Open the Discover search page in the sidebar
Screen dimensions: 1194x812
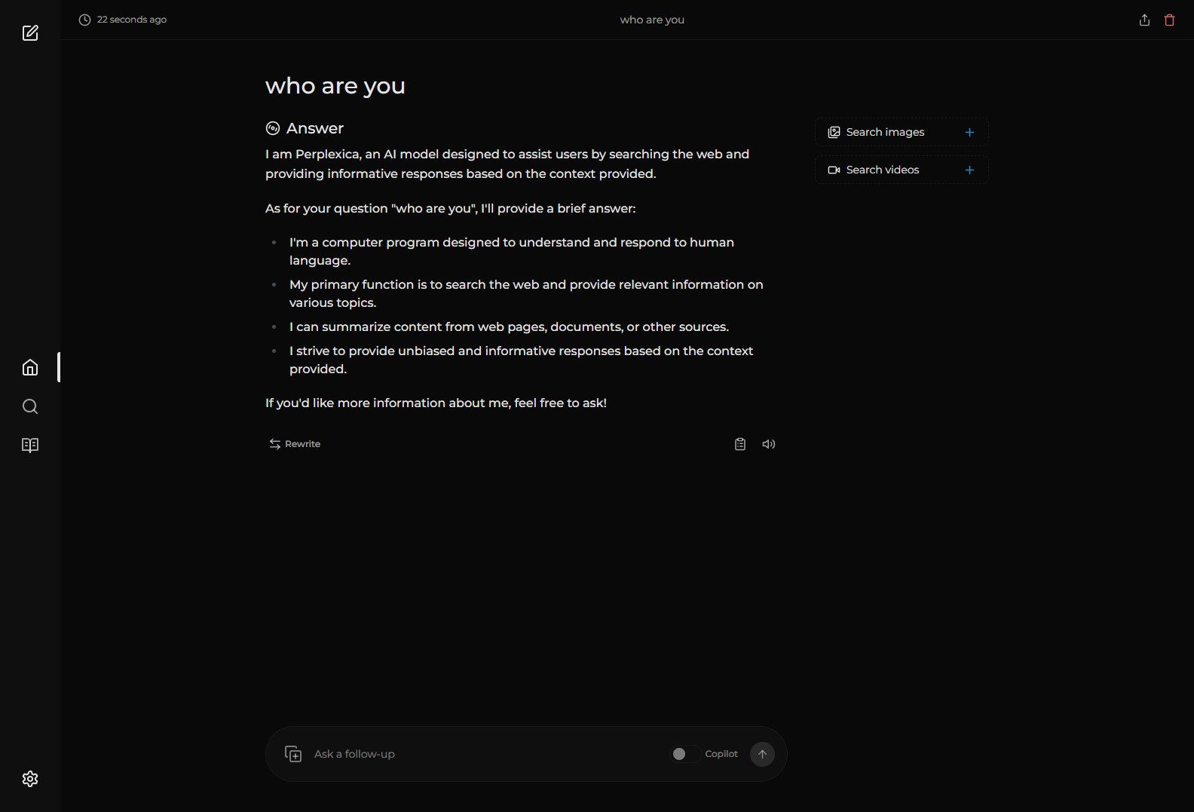[x=30, y=406]
